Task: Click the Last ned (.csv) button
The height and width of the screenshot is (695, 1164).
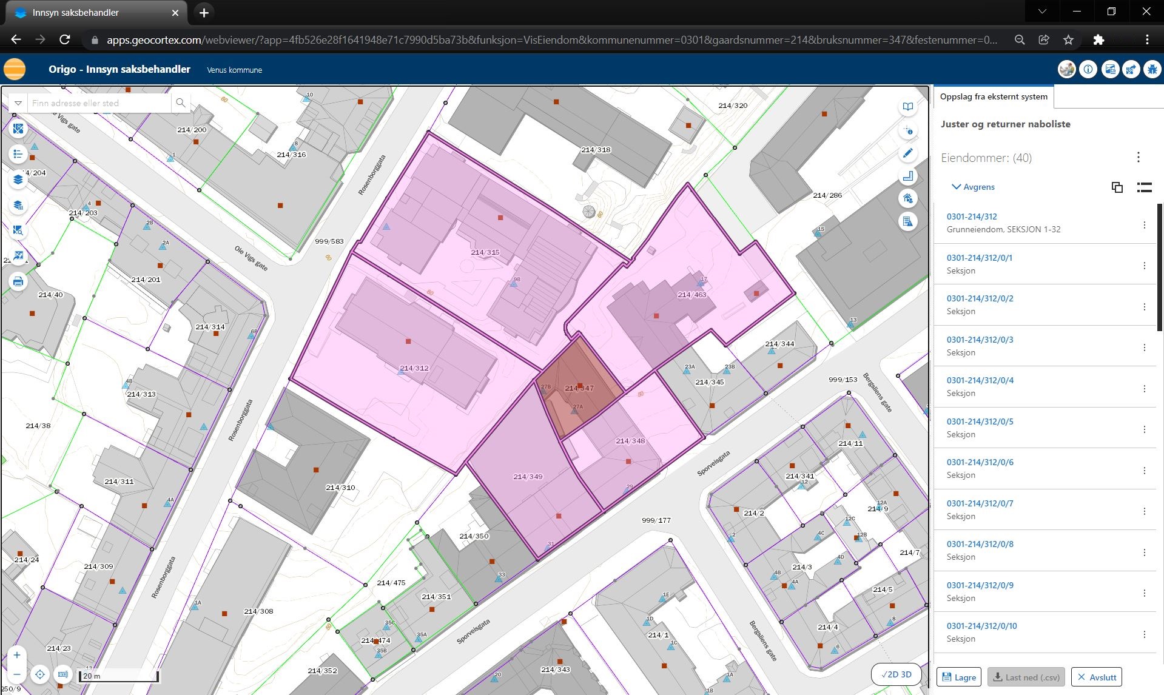Action: click(1026, 677)
